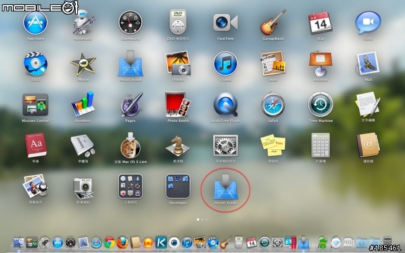Click the teal K app in Dock

[x=161, y=243]
